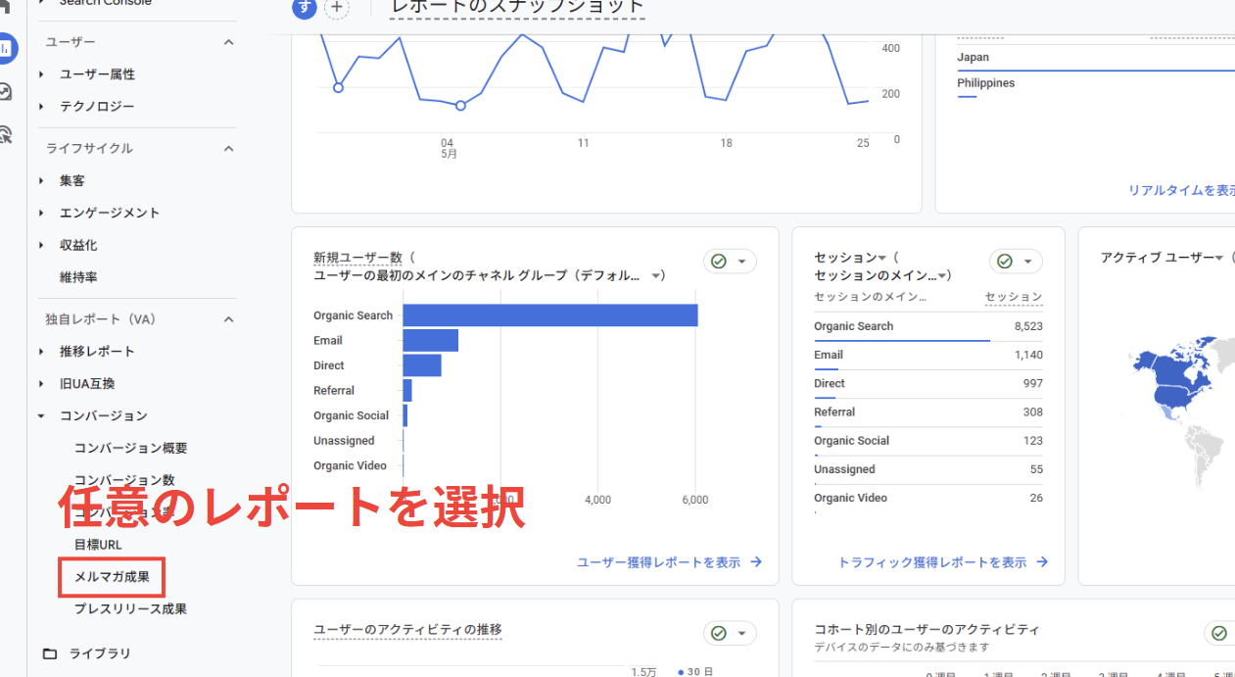1235x677 pixels.
Task: Click the Email bar in the bar chart
Action: [x=431, y=341]
